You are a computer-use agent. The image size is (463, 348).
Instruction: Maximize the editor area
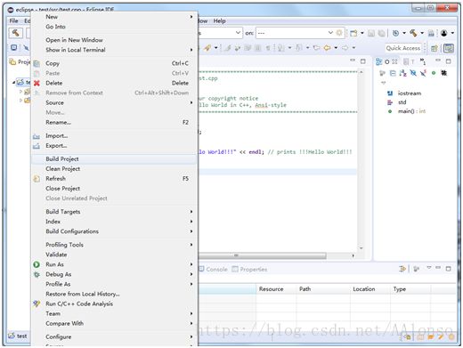tap(362, 61)
